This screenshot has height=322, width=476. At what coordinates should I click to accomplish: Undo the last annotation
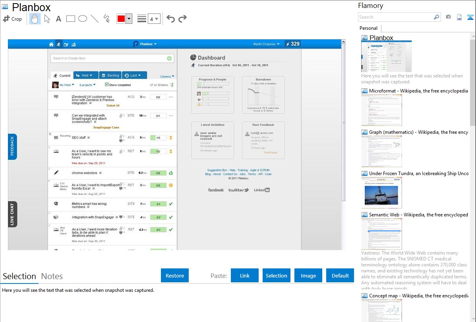[x=170, y=19]
